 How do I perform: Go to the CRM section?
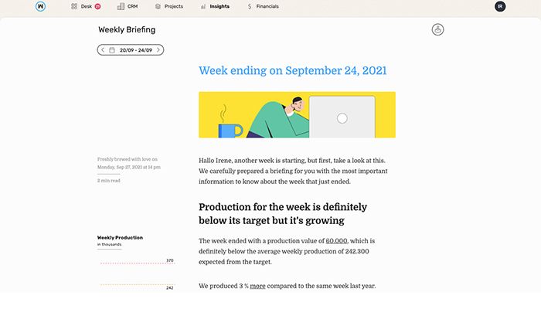click(132, 6)
